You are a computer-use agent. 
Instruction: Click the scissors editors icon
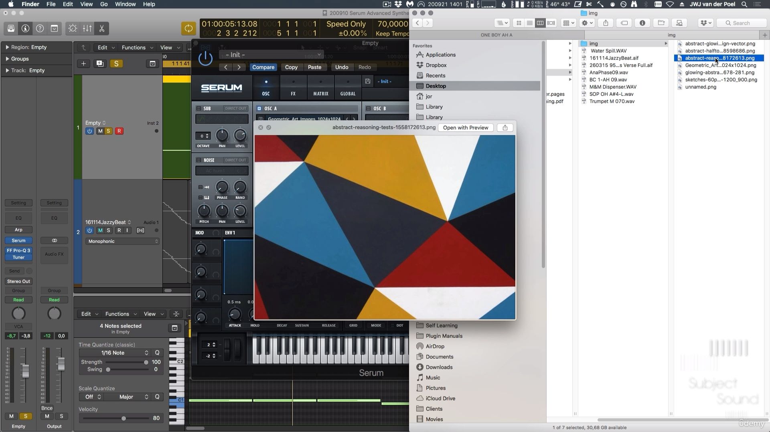point(102,28)
